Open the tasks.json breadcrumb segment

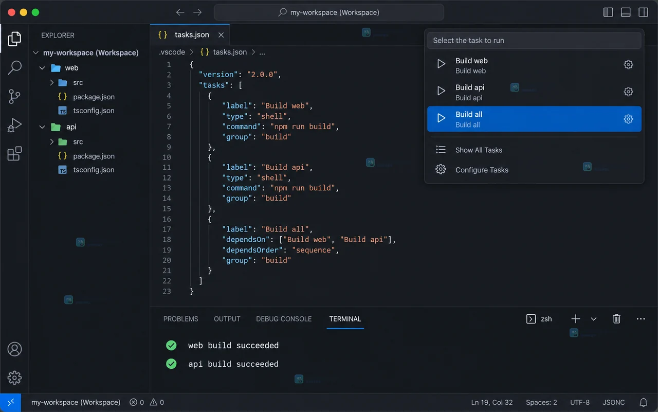(x=224, y=52)
